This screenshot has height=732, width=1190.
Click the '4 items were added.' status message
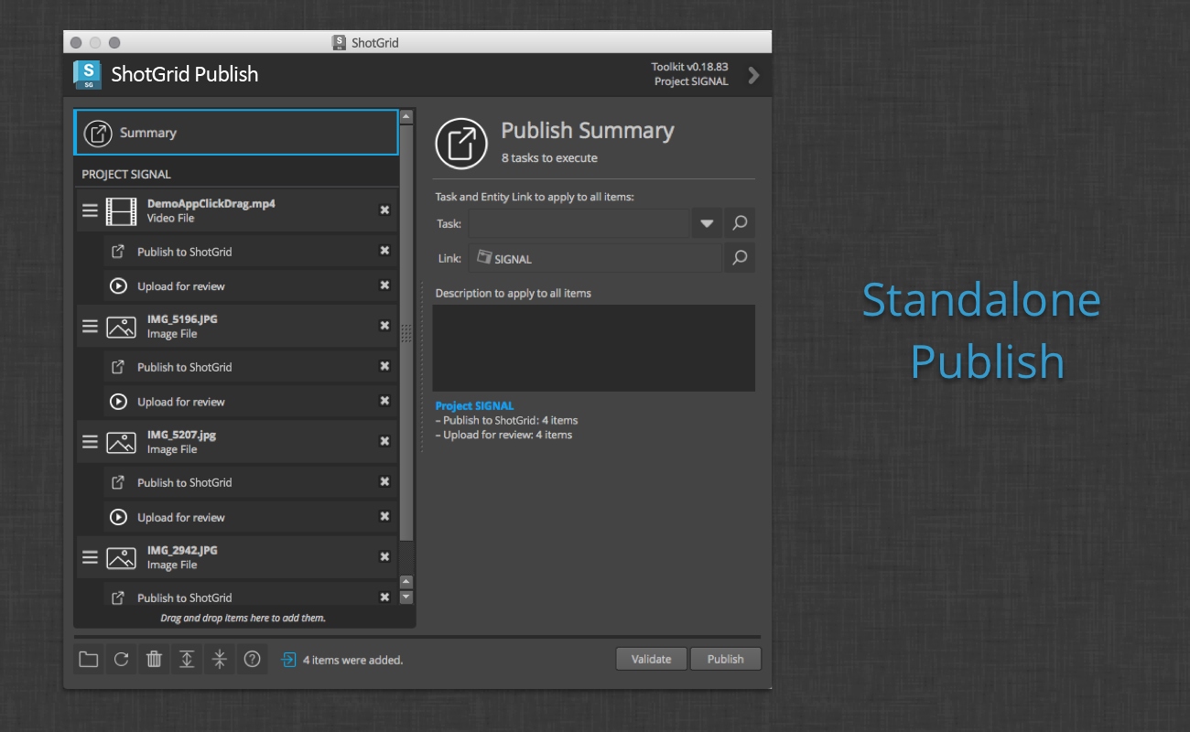(352, 660)
